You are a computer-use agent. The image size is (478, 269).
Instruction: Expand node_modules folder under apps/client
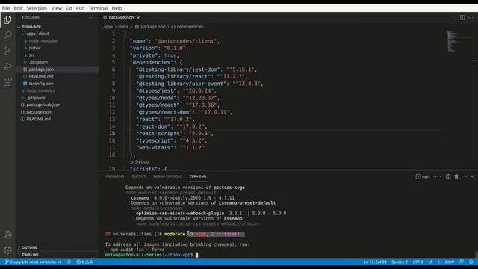[43, 41]
